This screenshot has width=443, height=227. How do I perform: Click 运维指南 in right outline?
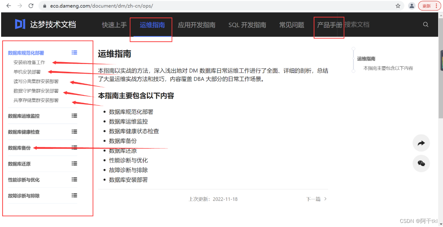coord(366,58)
